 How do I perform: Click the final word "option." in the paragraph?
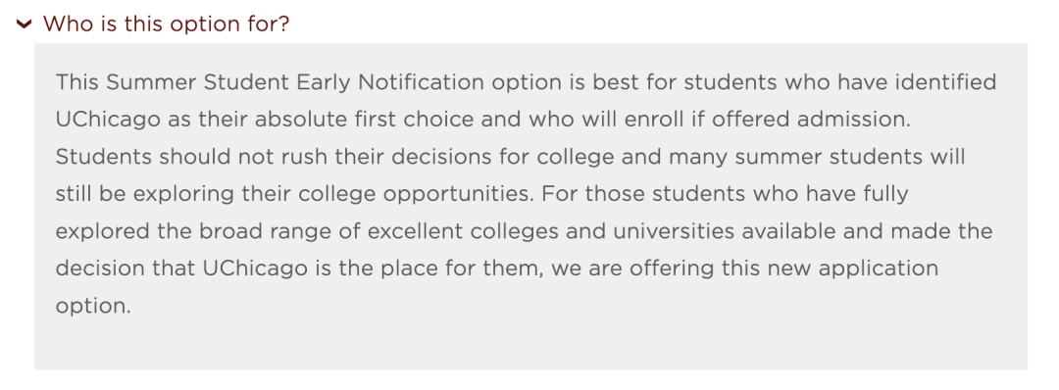[x=92, y=307]
